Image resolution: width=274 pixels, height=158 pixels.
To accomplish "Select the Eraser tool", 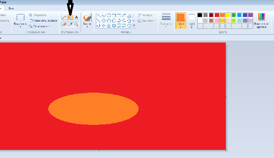I will point(64,24).
